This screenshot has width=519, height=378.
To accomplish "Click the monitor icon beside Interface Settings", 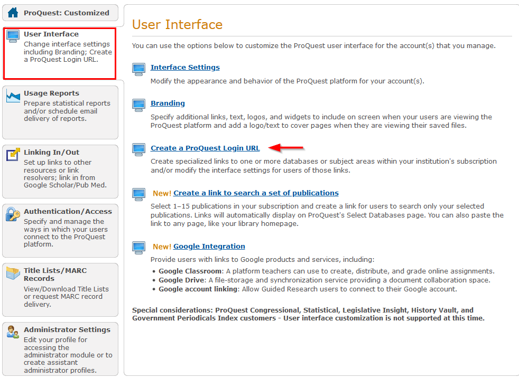I will click(x=138, y=69).
